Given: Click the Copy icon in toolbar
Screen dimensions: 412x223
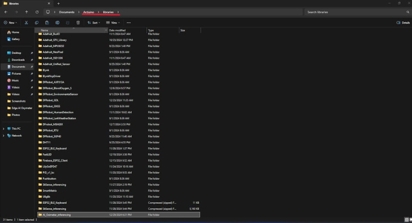Looking at the screenshot, I should (37, 23).
